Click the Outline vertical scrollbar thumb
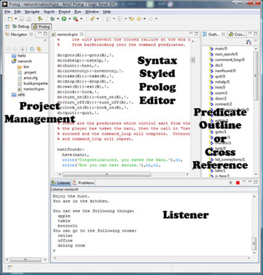 tap(256, 76)
